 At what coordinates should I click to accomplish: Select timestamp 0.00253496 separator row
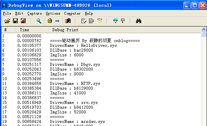(x=29, y=79)
